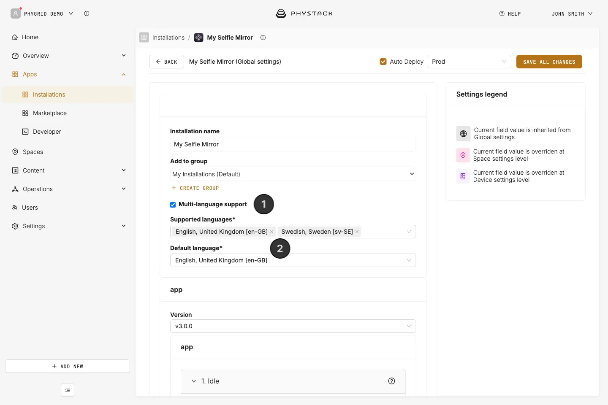Toggle the Multi-language support checkbox
Image resolution: width=608 pixels, height=405 pixels.
(x=173, y=205)
